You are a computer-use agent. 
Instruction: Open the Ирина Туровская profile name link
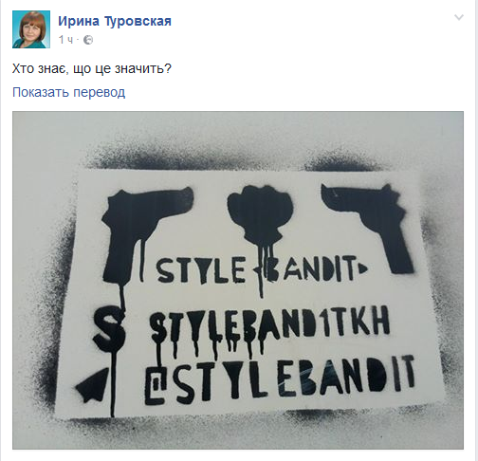tap(115, 21)
